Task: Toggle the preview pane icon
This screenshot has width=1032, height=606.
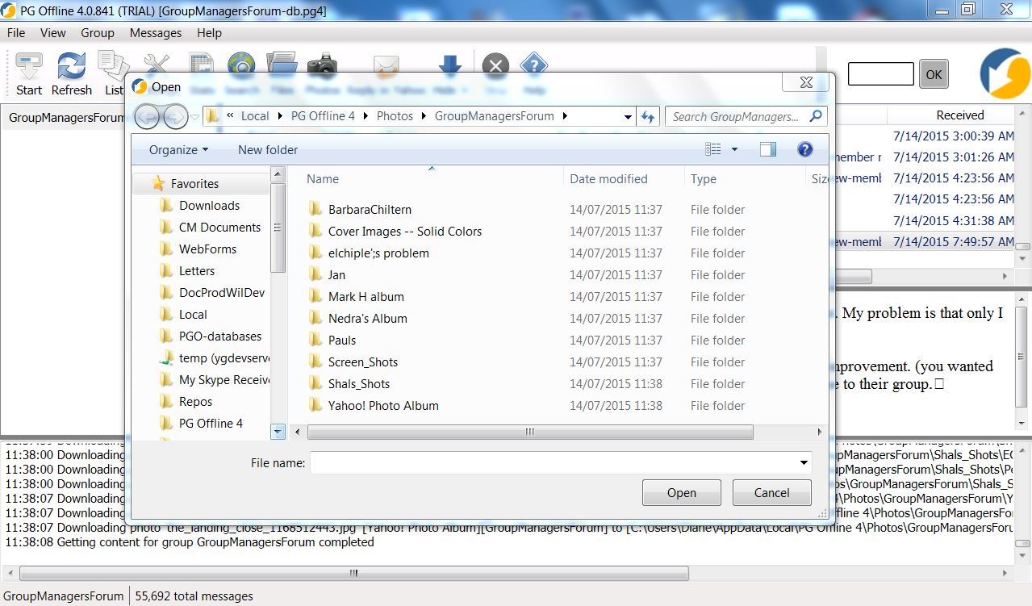Action: (x=768, y=149)
